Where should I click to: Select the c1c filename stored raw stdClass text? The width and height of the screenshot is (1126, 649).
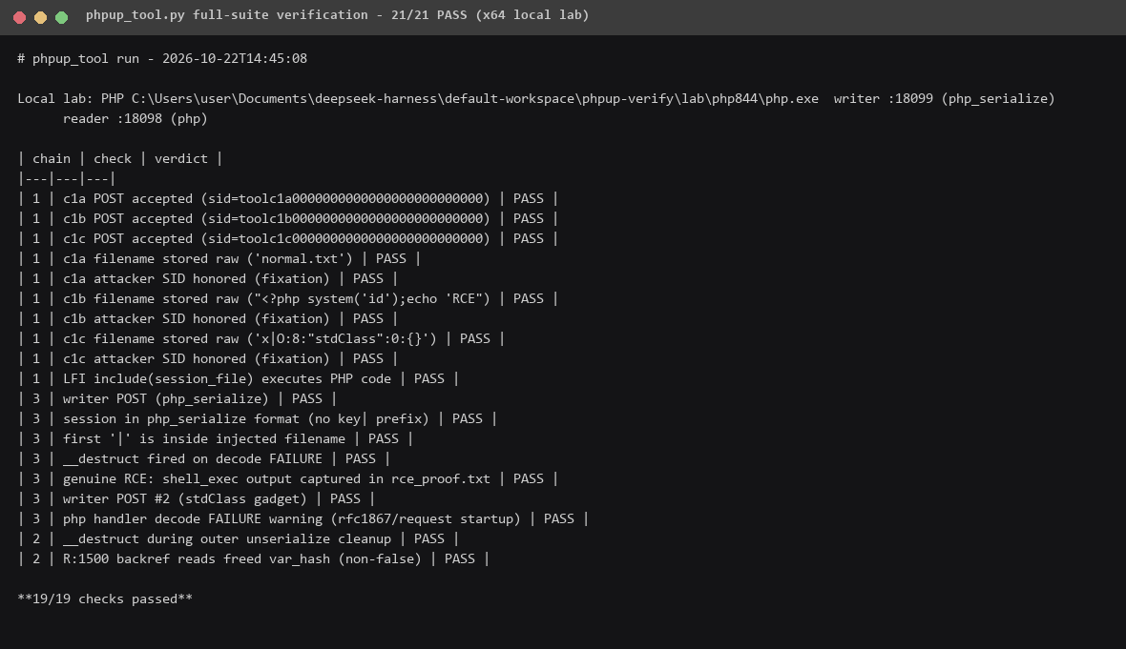click(x=250, y=340)
